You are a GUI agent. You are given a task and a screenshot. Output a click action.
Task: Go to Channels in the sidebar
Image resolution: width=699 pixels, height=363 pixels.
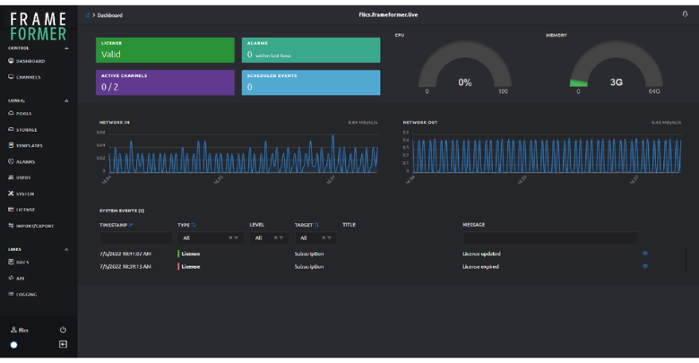coord(28,77)
